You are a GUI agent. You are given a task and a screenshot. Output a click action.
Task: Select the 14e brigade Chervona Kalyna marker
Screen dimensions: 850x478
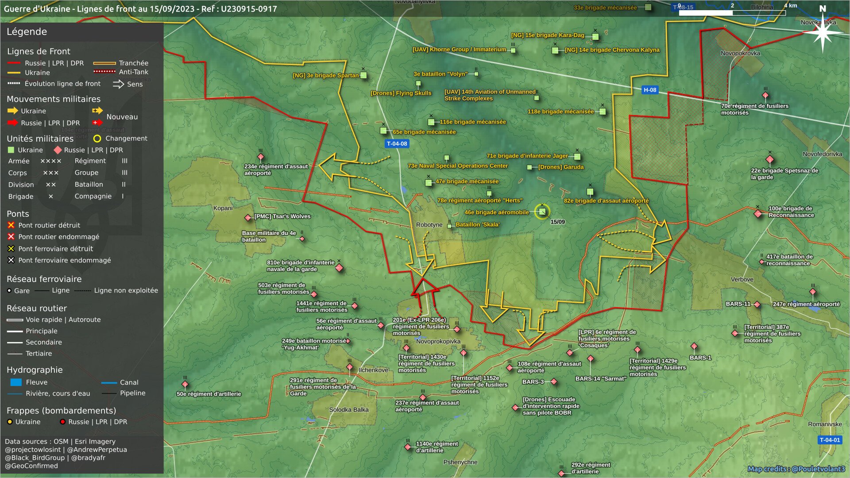tap(555, 50)
